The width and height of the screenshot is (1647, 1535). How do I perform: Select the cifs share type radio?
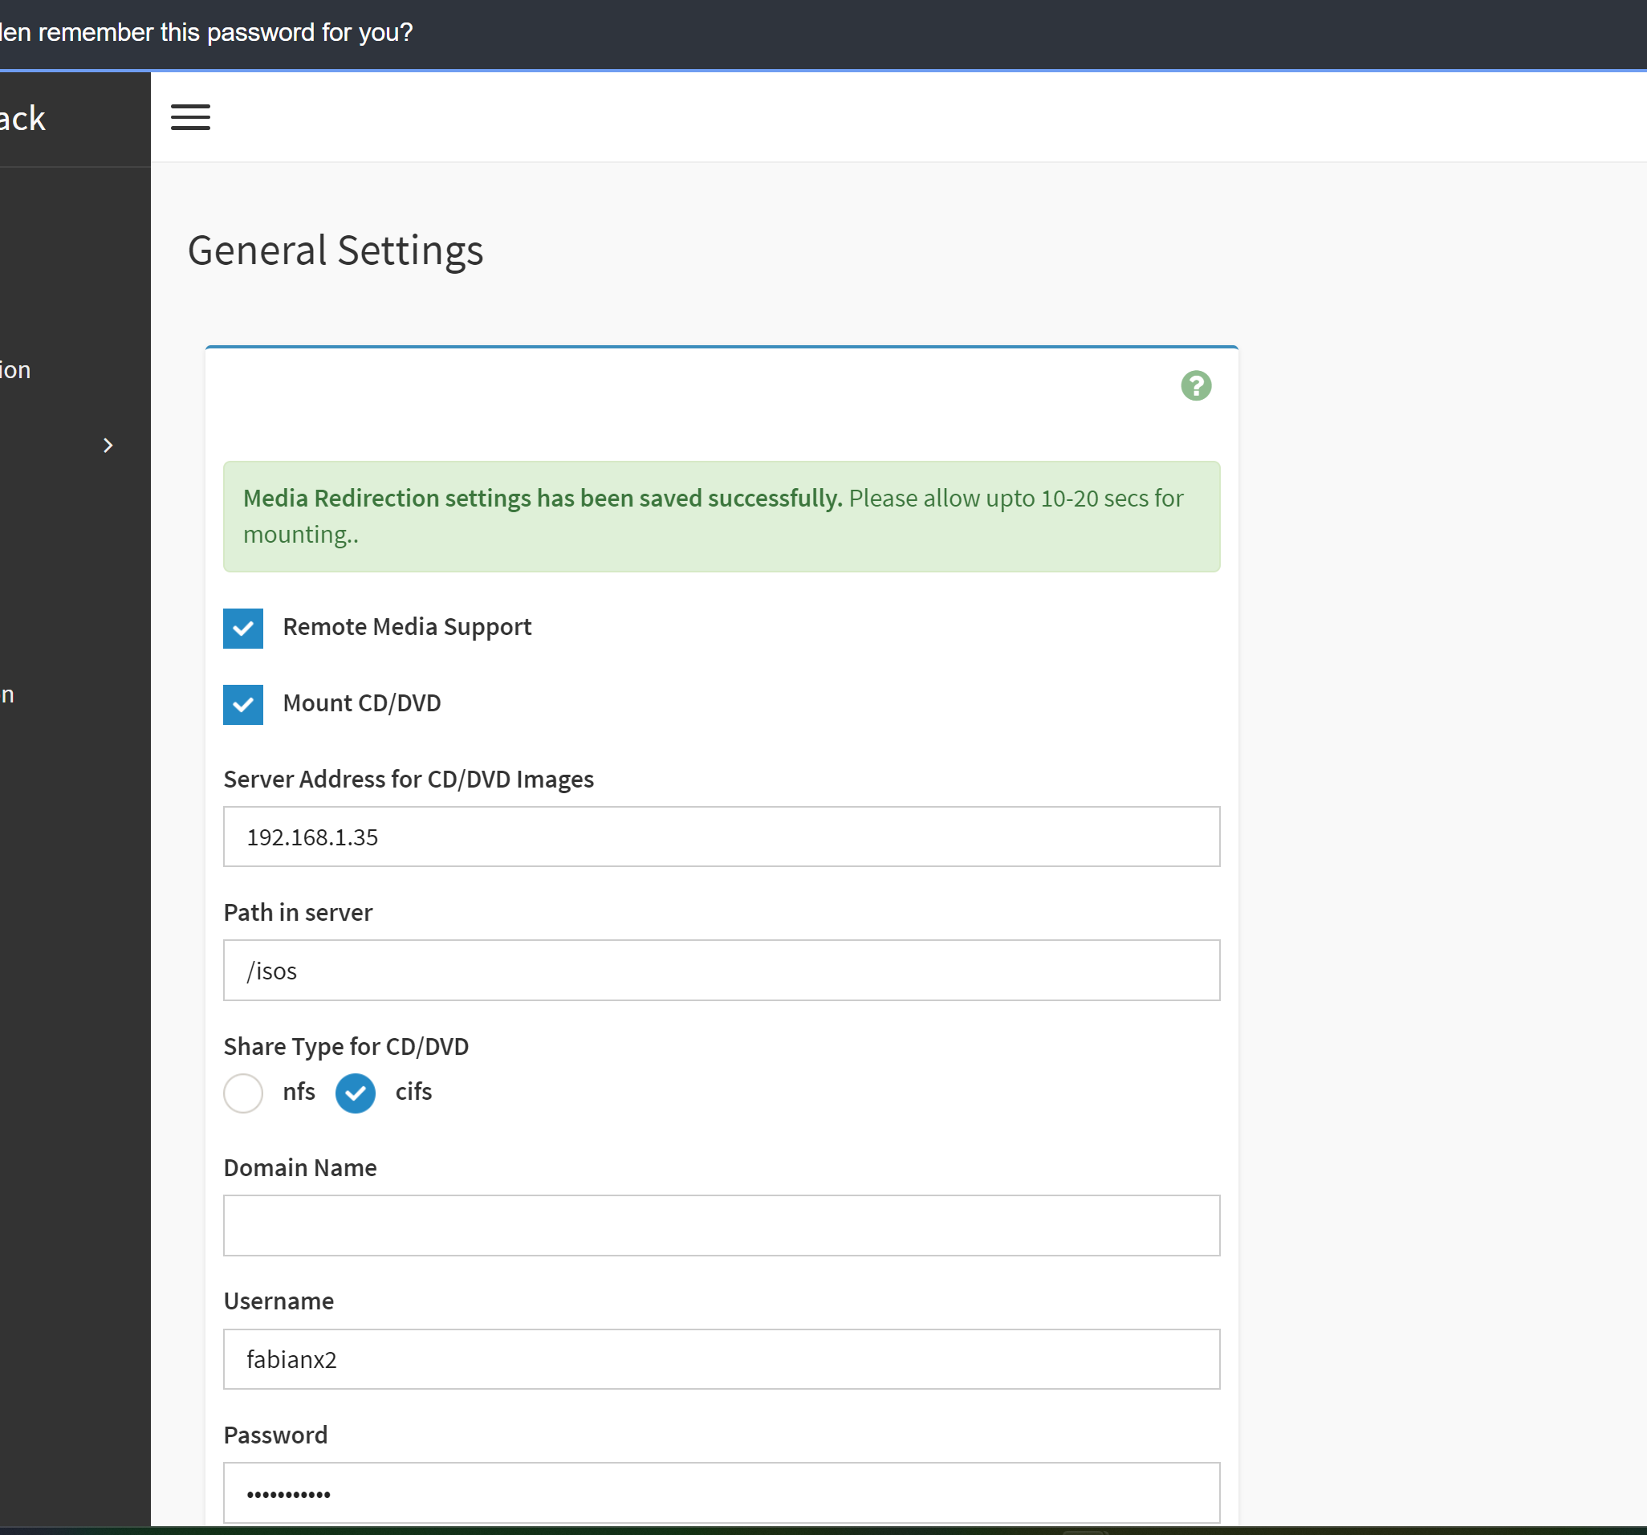[x=356, y=1093]
